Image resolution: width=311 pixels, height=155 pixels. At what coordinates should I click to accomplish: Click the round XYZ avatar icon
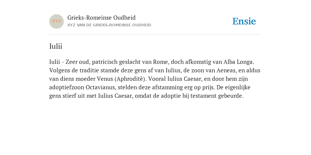tap(56, 21)
